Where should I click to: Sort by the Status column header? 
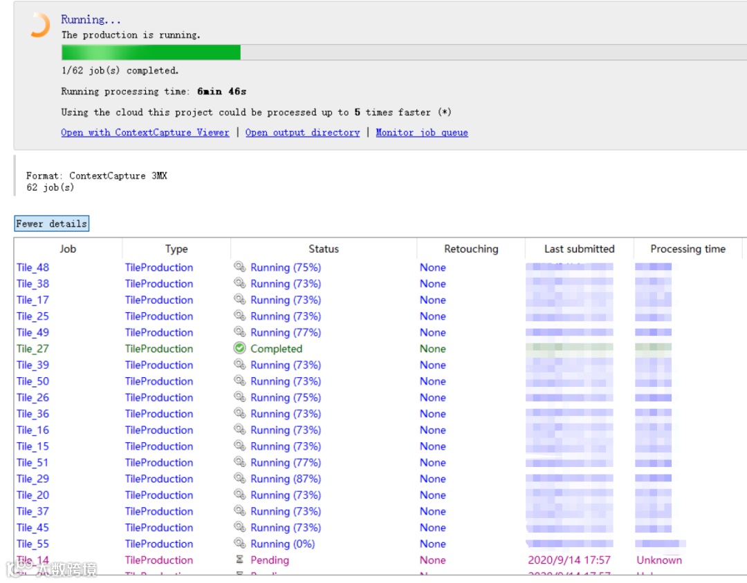click(x=324, y=249)
